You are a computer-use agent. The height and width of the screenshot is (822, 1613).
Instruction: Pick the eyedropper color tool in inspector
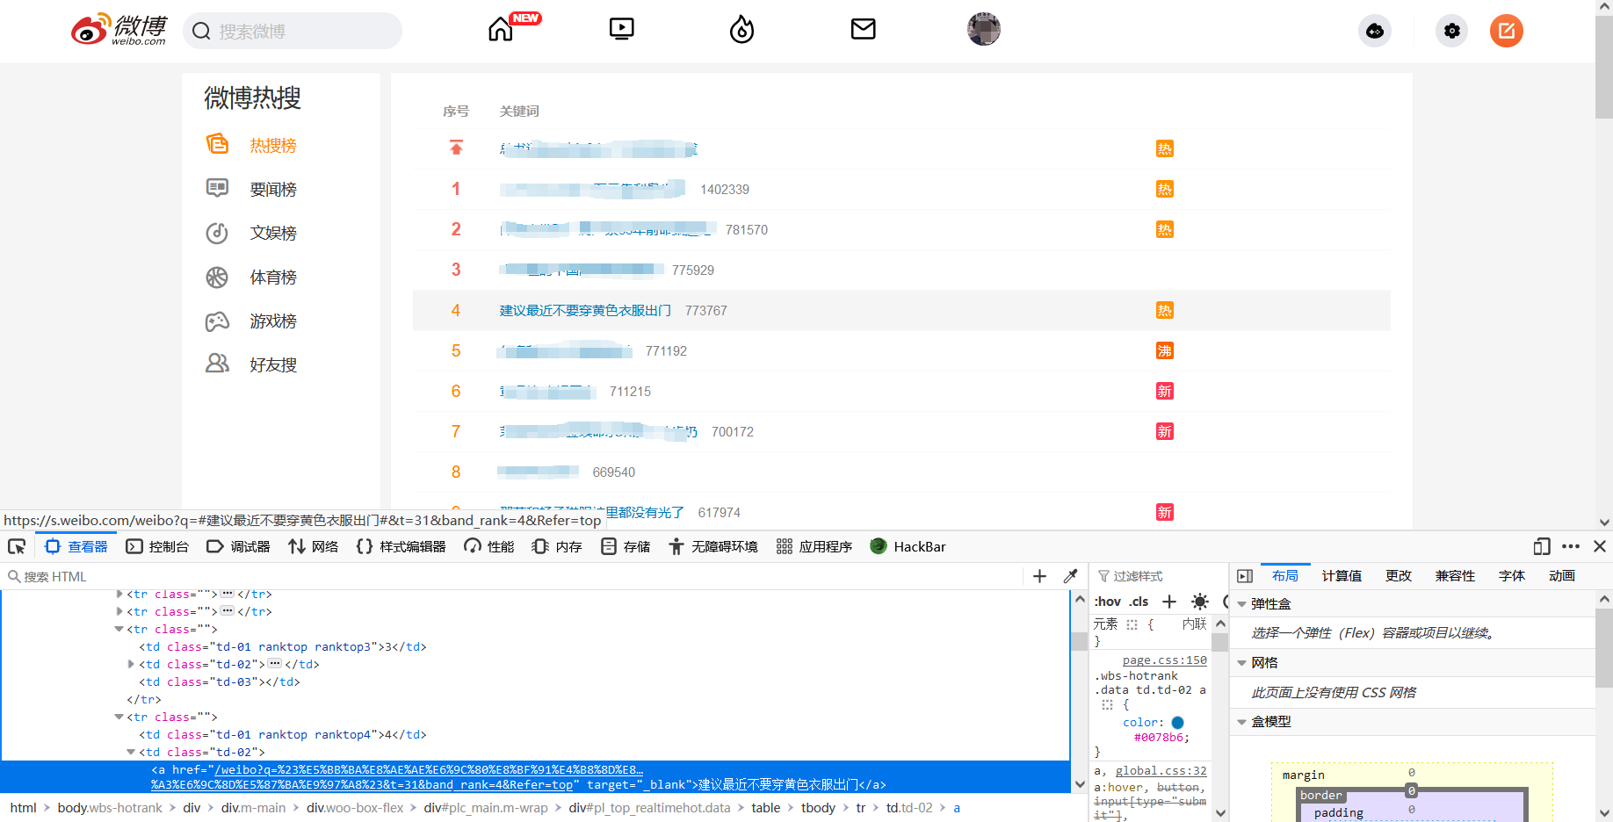click(1070, 576)
